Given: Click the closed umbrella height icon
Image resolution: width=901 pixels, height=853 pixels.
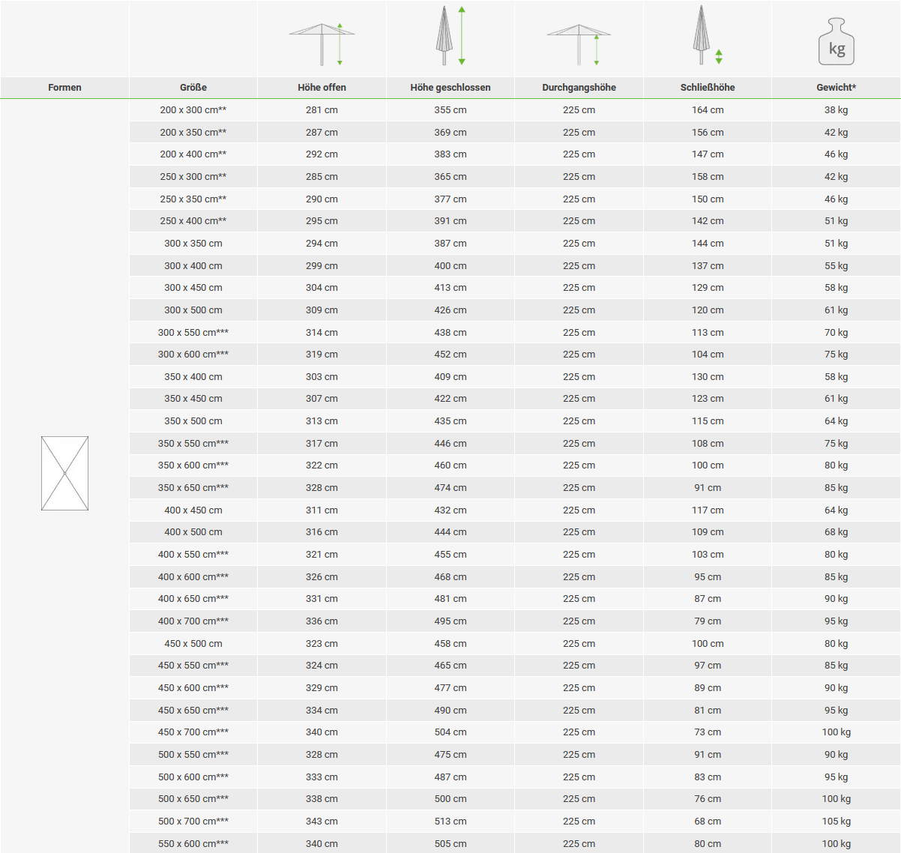Looking at the screenshot, I should pos(450,35).
